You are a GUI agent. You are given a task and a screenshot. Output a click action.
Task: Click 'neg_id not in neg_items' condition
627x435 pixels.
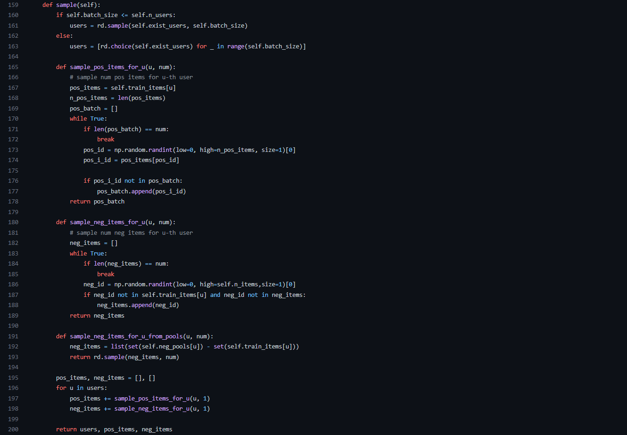(263, 295)
